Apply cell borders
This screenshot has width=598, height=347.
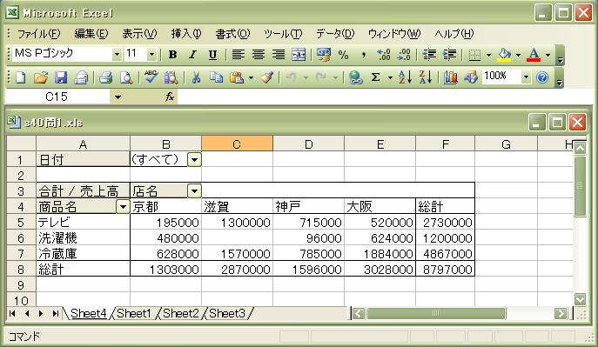pyautogui.click(x=474, y=55)
